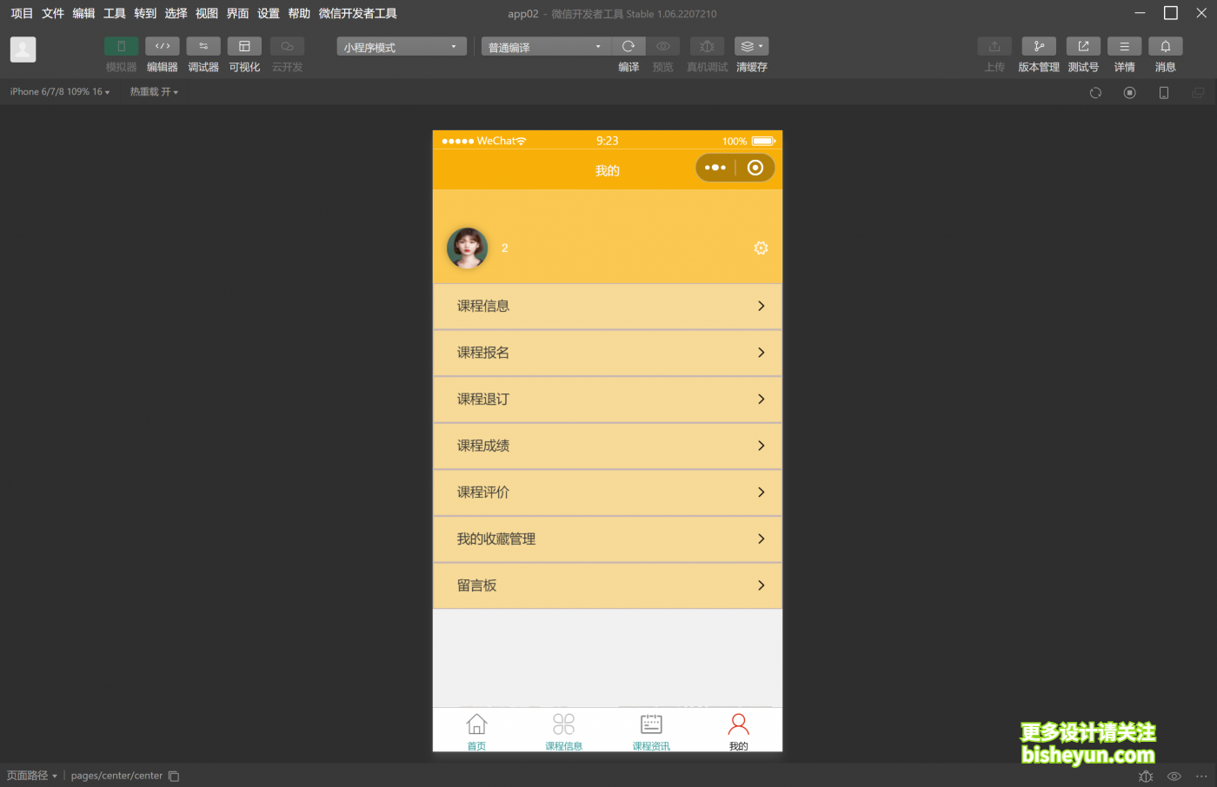Open the hot reload dropdown
Screen dimensions: 1217x787
click(x=154, y=92)
